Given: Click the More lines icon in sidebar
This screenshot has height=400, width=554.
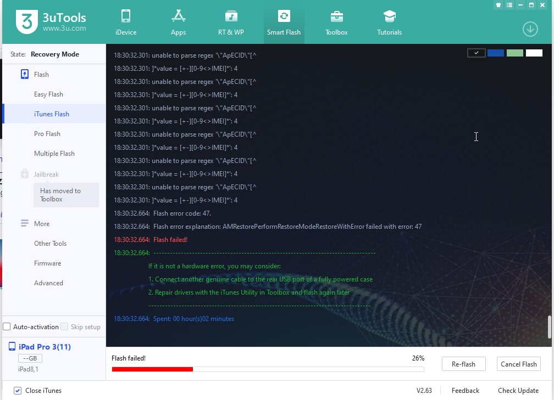Looking at the screenshot, I should pyautogui.click(x=24, y=223).
